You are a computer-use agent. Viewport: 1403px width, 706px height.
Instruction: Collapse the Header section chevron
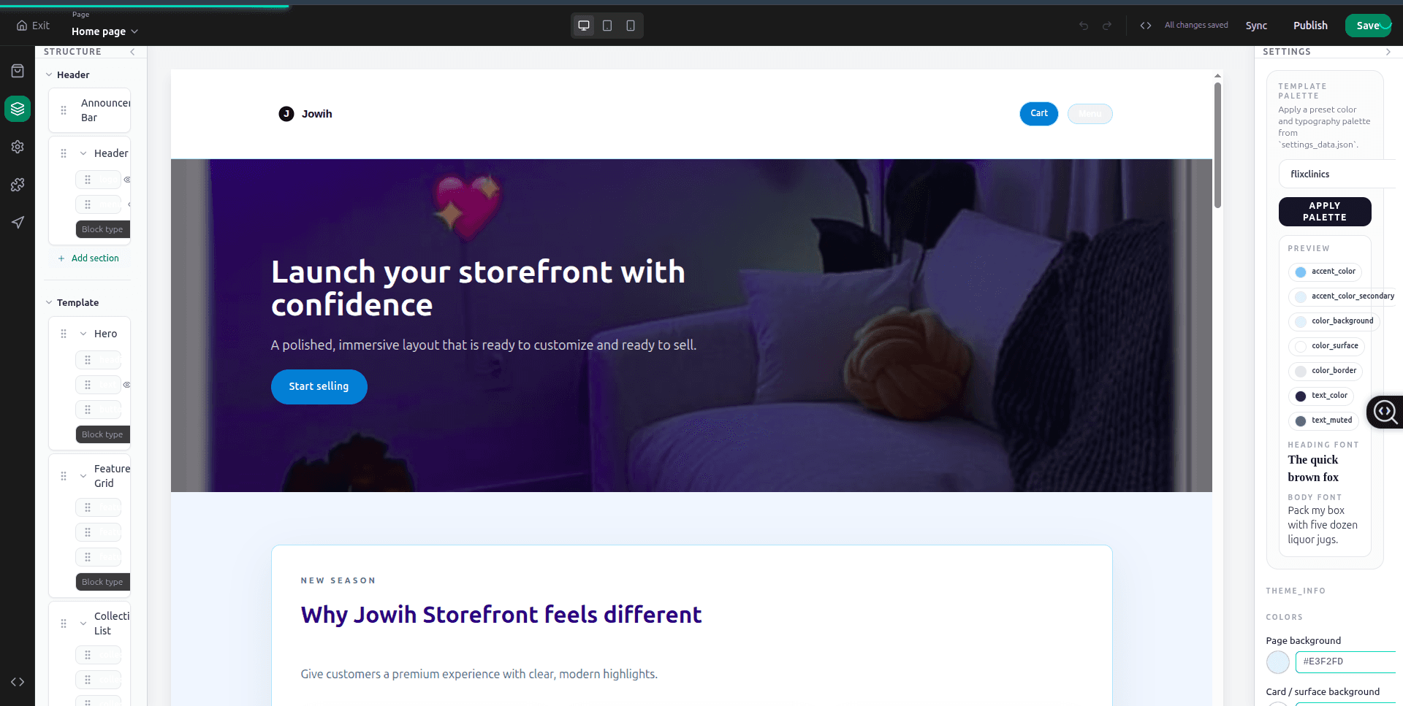pos(83,153)
